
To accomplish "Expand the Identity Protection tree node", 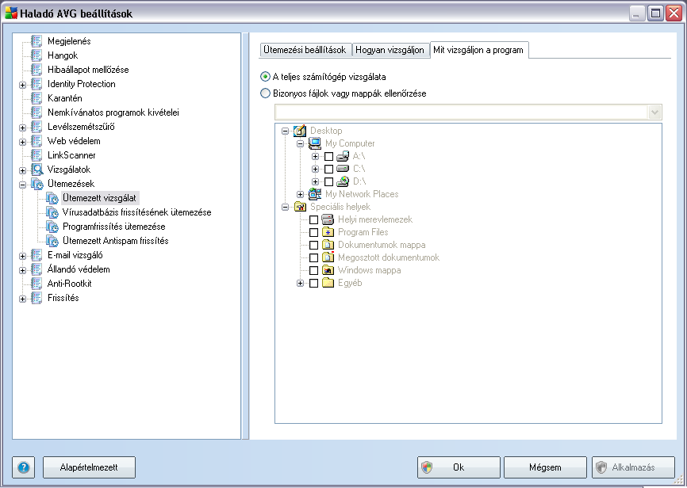I will [23, 85].
